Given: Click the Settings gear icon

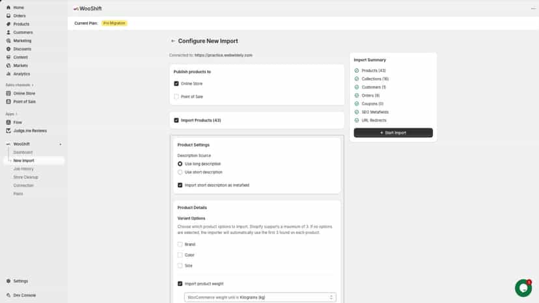Looking at the screenshot, I should pyautogui.click(x=8, y=281).
